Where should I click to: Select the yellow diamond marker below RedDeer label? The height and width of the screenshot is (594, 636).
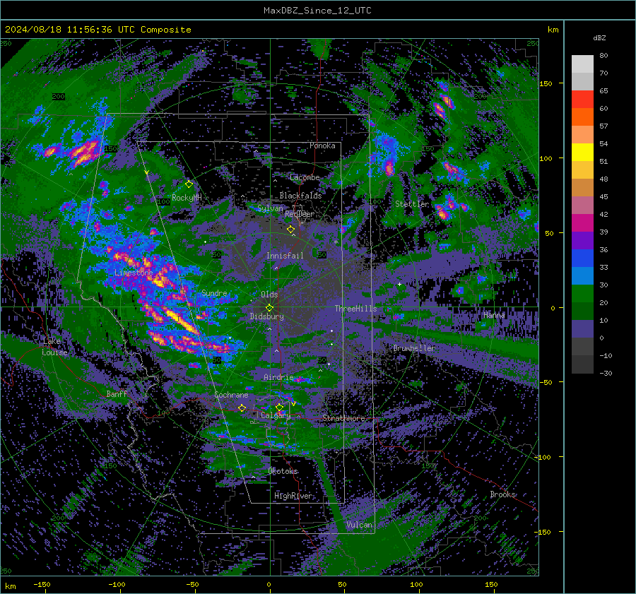(290, 230)
